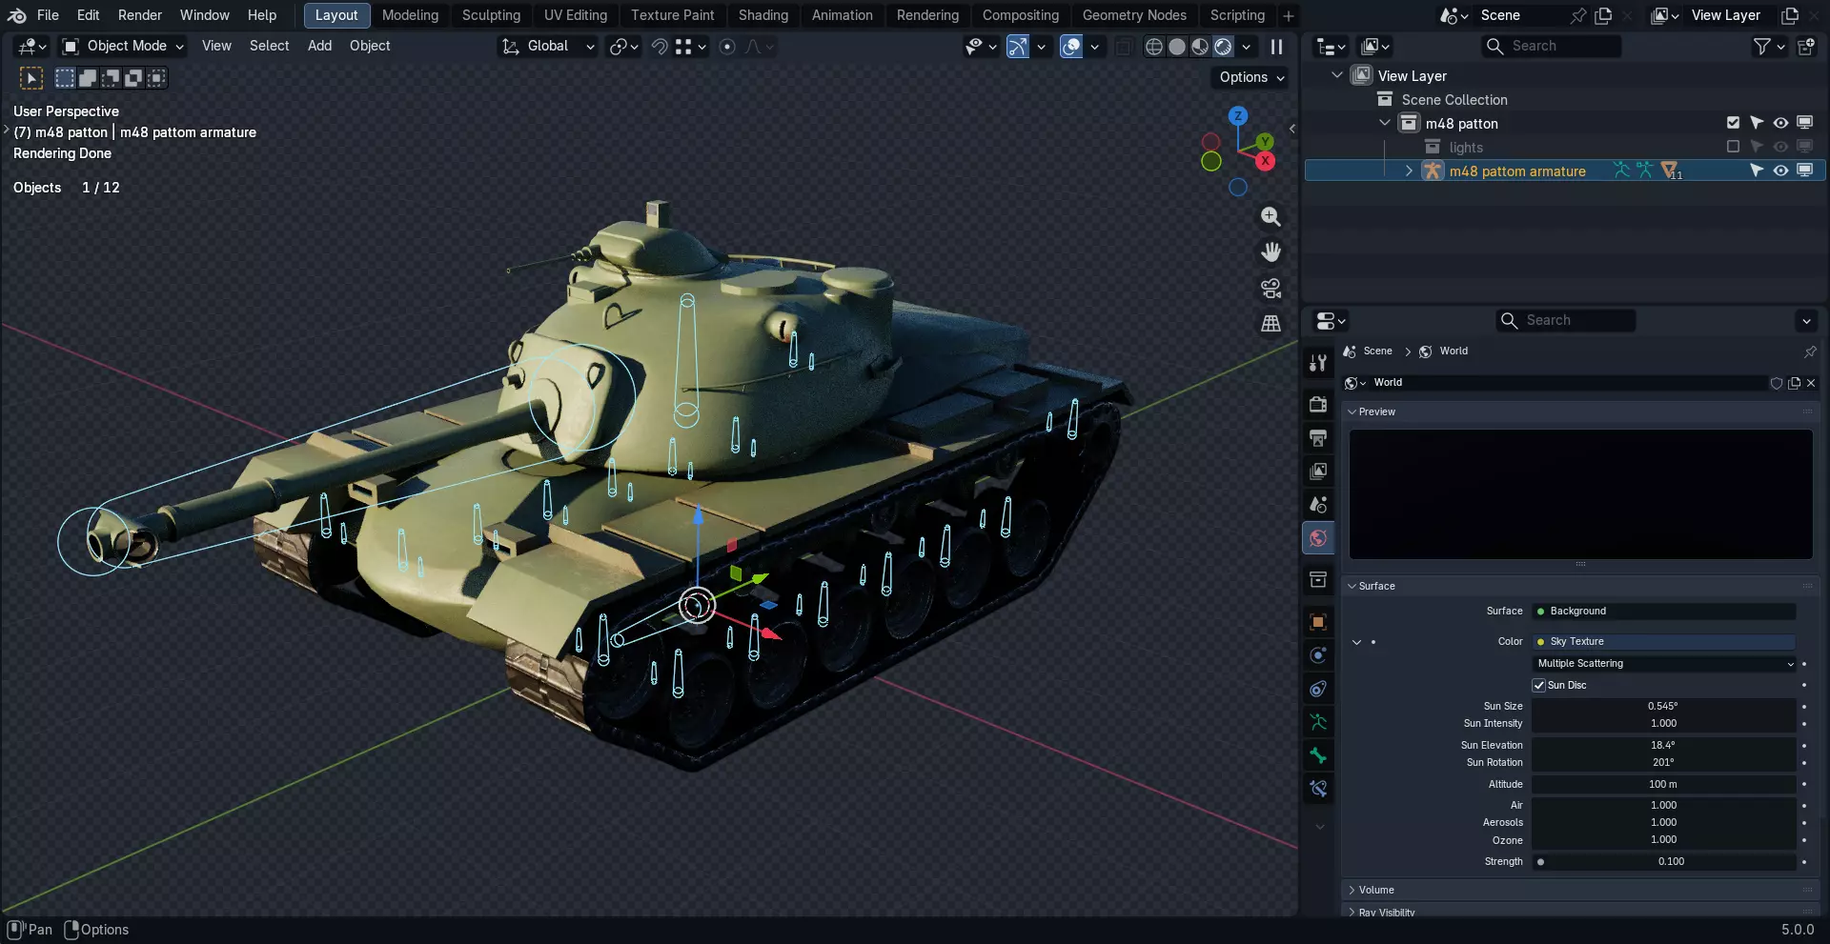
Task: Open the Multiple Scattering sky type dropdown
Action: (1665, 664)
